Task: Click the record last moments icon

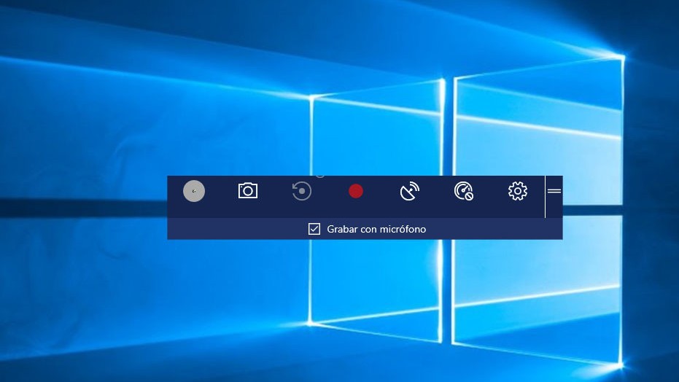Action: point(302,191)
